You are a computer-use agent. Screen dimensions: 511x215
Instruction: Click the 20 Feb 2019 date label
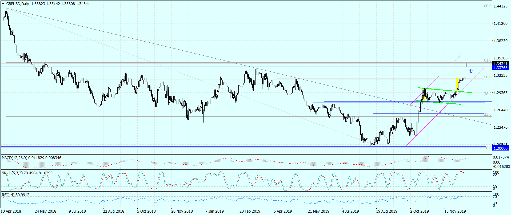coord(250,211)
